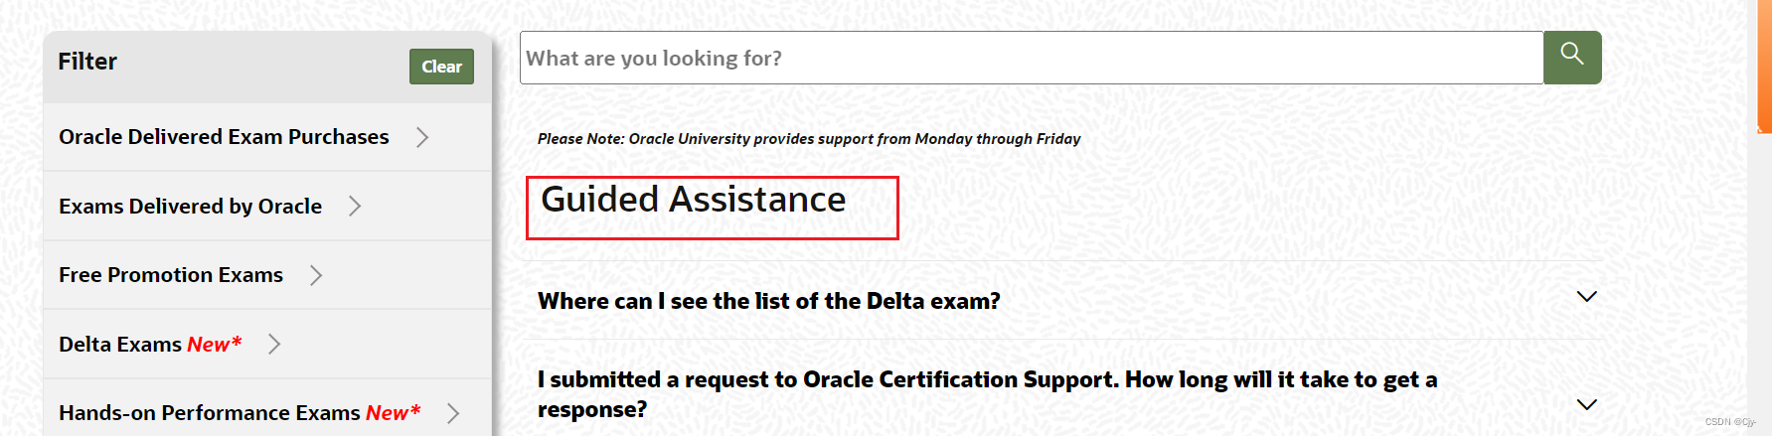Click the Filter panel heading

point(87,62)
